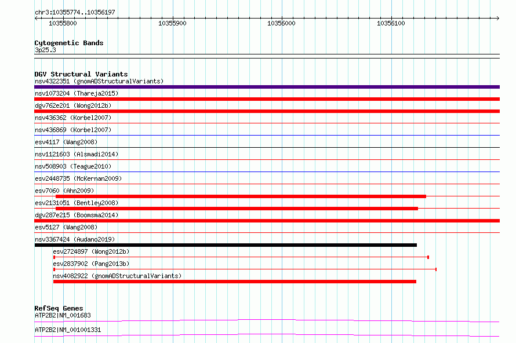Click the red bar under dgv762e201

pos(267,111)
